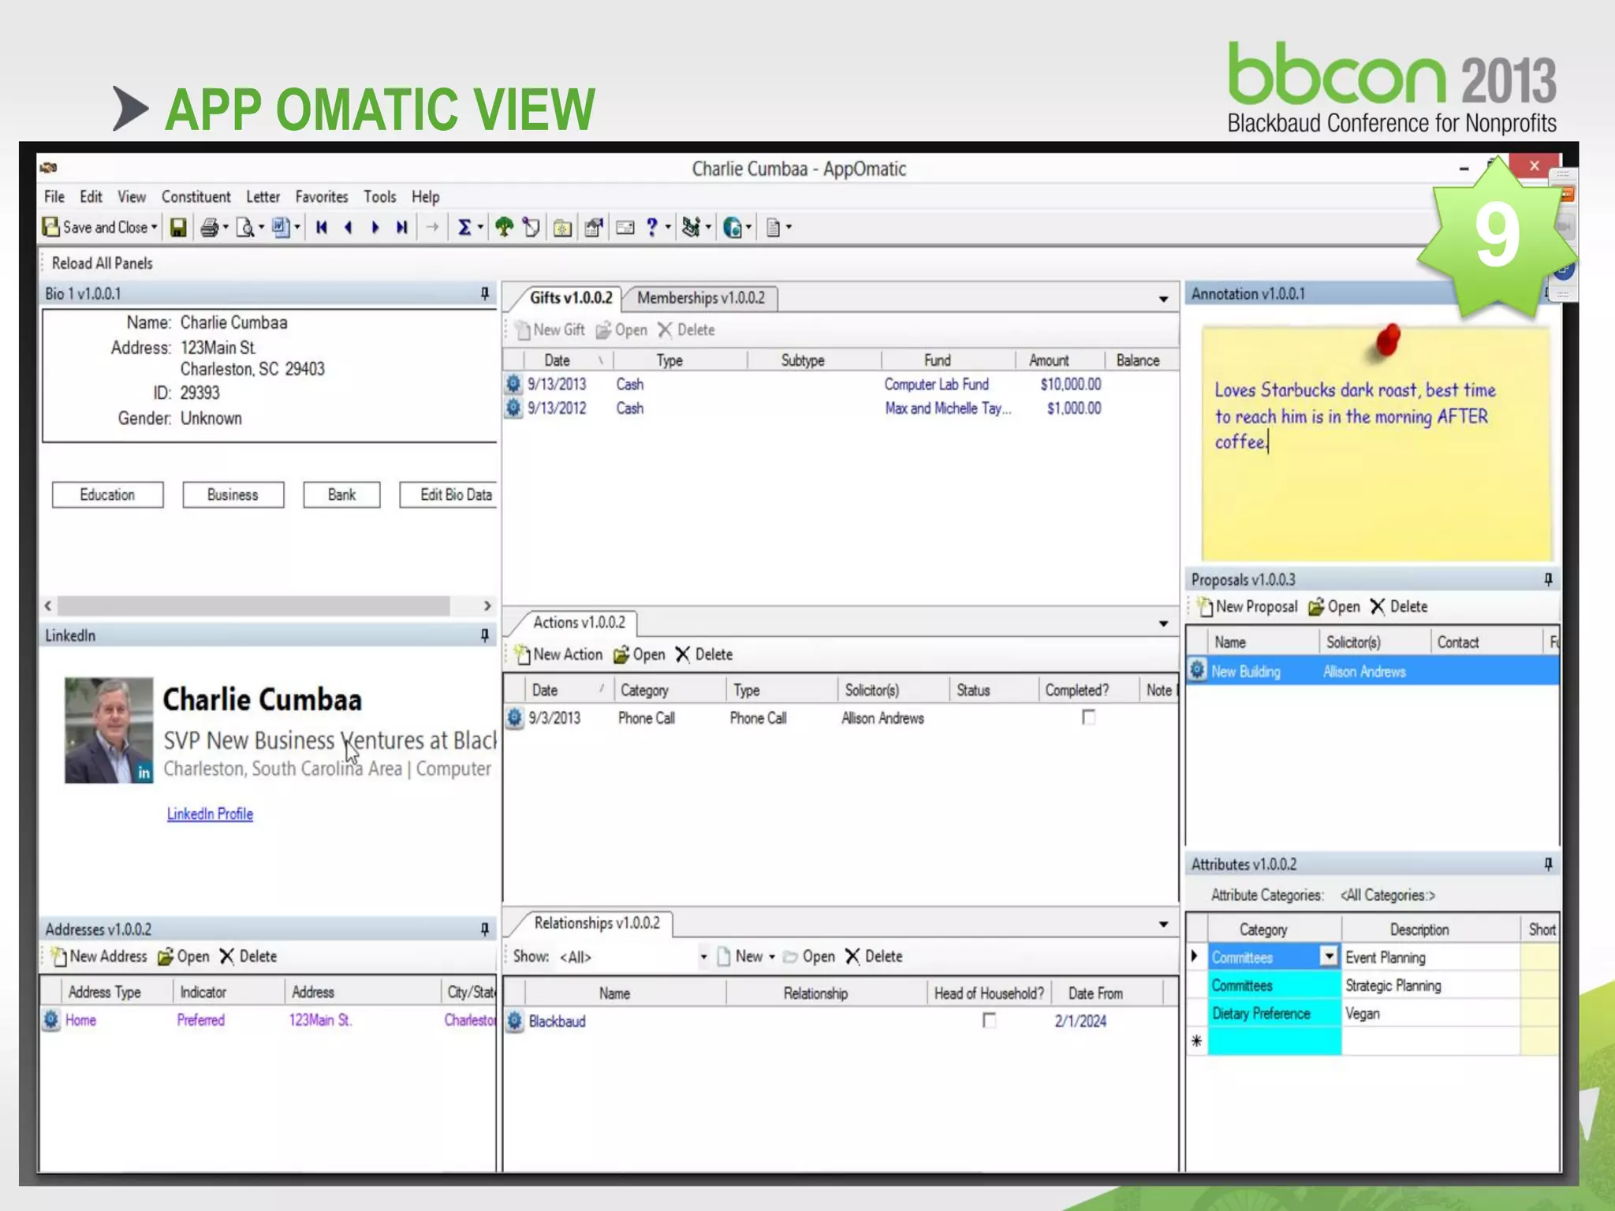Image resolution: width=1615 pixels, height=1211 pixels.
Task: Select the Gifts v1.0.0.2 tab
Action: (570, 297)
